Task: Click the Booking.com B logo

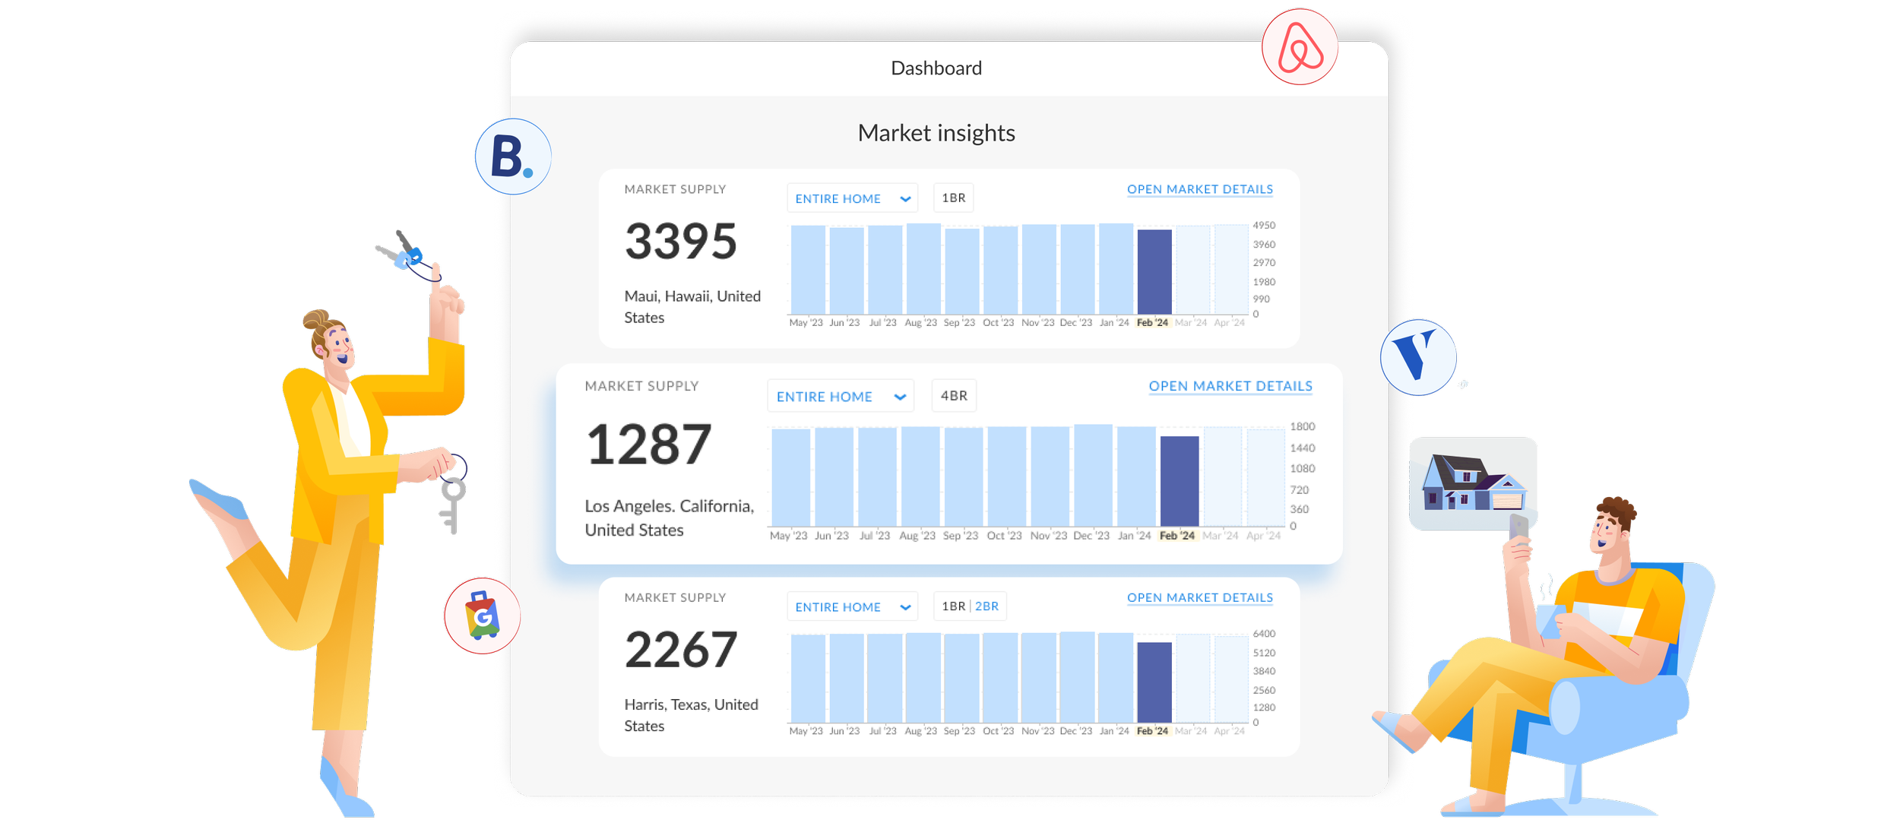Action: tap(513, 157)
